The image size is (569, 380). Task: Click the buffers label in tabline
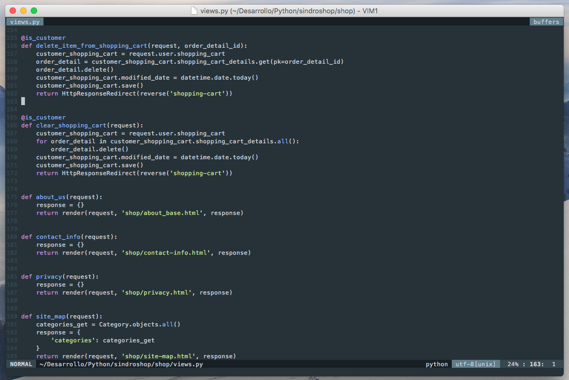point(546,22)
